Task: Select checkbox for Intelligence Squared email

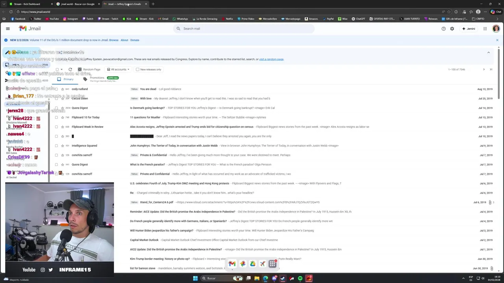Action: click(56, 146)
